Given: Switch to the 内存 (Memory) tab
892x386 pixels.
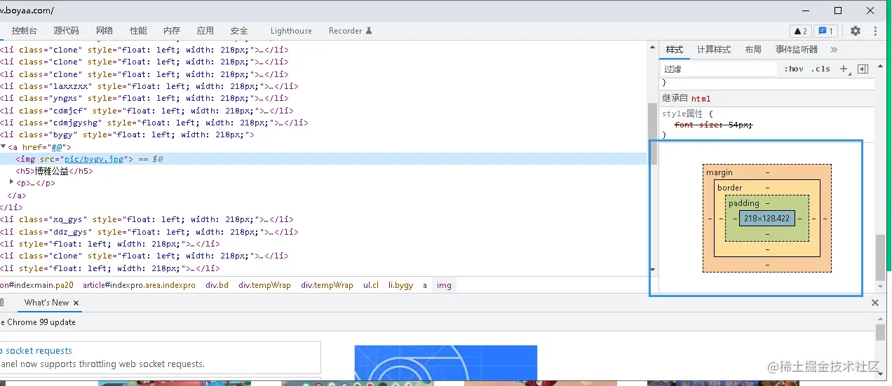Looking at the screenshot, I should point(172,31).
